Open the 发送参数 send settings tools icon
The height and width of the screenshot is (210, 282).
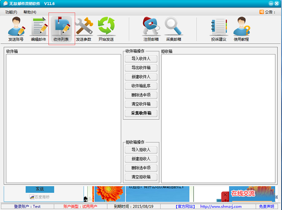tap(83, 29)
